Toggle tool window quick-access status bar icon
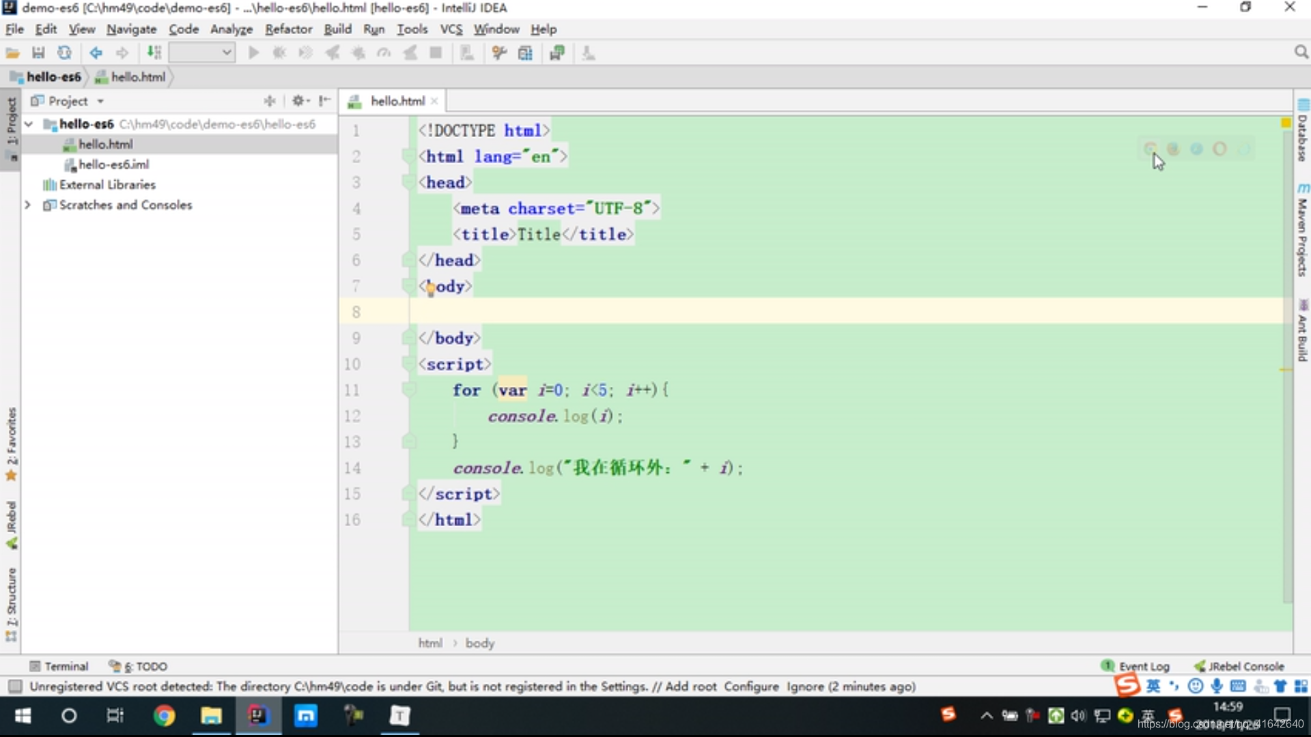The height and width of the screenshot is (737, 1311). point(15,687)
